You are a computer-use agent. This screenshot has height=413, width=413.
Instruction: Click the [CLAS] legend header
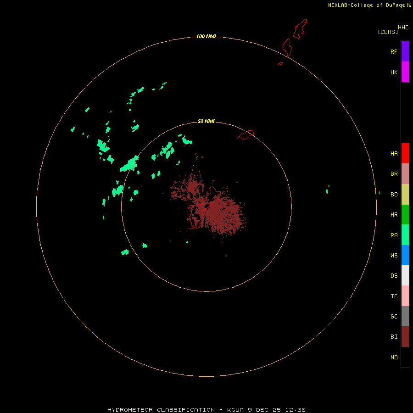(x=388, y=32)
